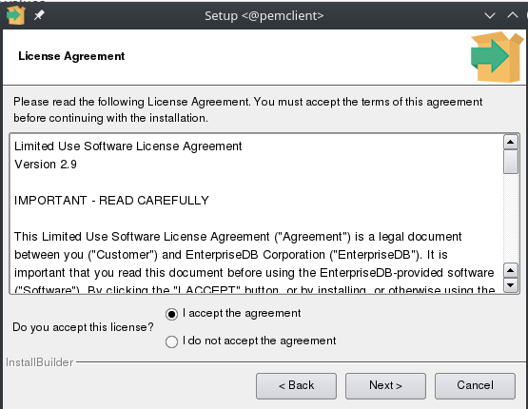The width and height of the screenshot is (528, 409).
Task: Click the empty scrollbar track below the thumb
Action: click(511, 218)
